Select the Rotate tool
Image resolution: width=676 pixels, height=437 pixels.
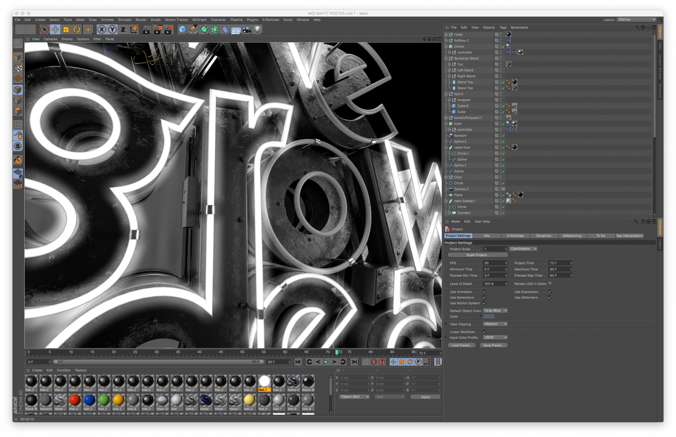tap(77, 30)
